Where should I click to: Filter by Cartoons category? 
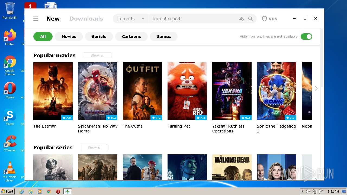coord(131,37)
